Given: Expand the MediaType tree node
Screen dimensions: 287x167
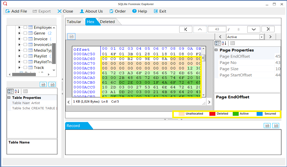Looking at the screenshot, I should point(19,50).
